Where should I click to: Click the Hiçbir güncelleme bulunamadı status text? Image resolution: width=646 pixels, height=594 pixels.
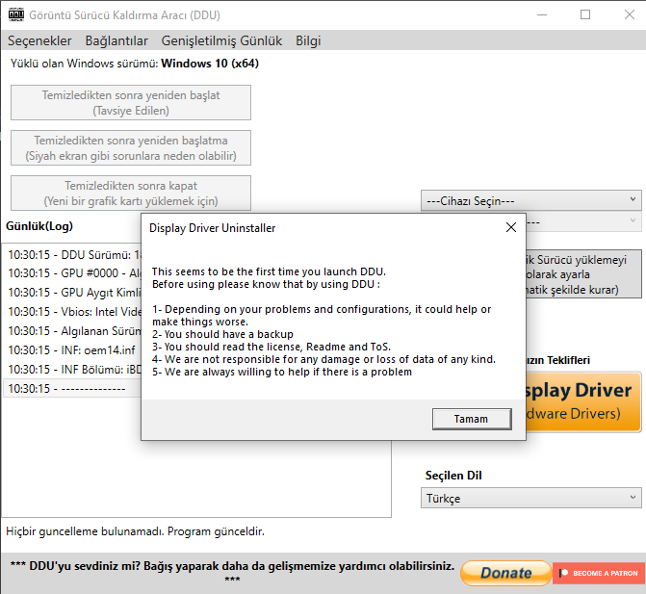(135, 531)
